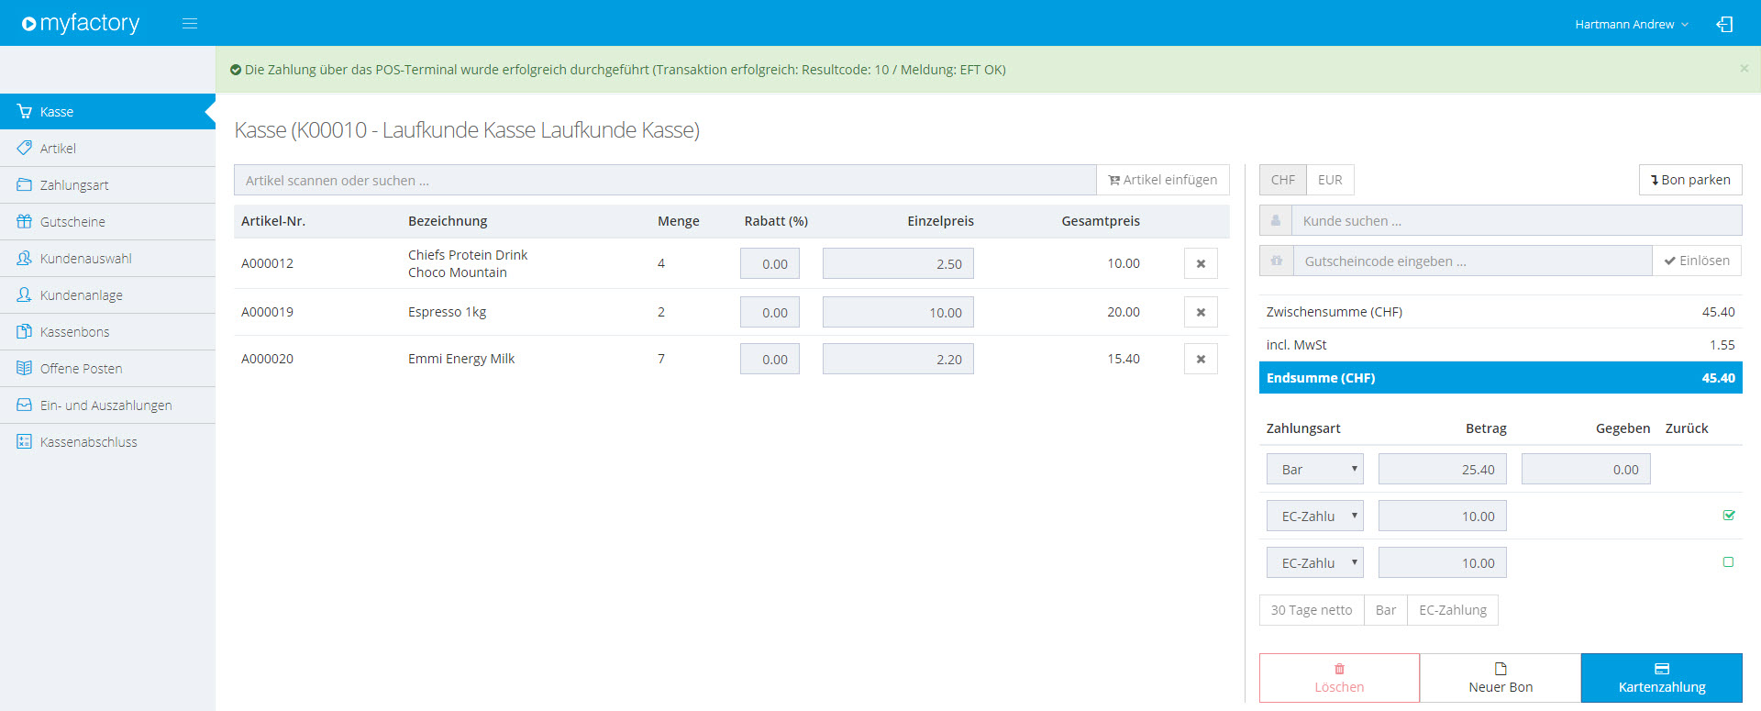Image resolution: width=1761 pixels, height=711 pixels.
Task: Switch currency to EUR
Action: point(1330,181)
